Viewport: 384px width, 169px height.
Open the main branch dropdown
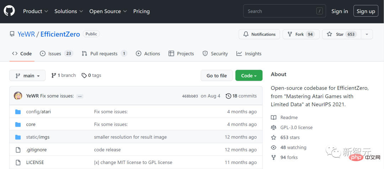(x=27, y=75)
